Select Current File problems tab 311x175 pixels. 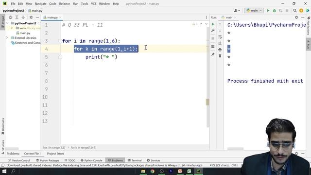(x=32, y=154)
